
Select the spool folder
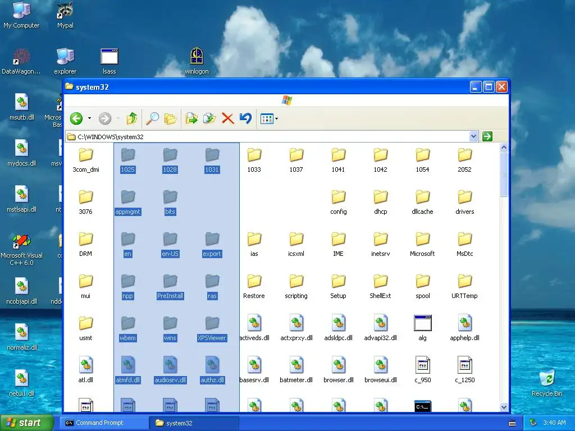point(422,287)
